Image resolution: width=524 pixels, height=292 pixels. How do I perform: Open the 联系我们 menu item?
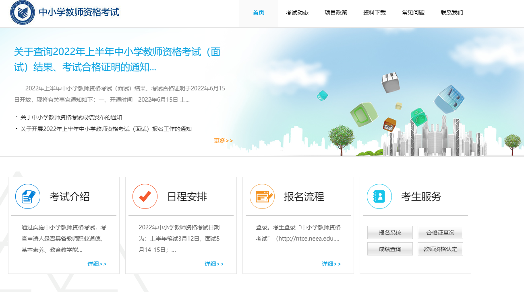[x=452, y=12]
